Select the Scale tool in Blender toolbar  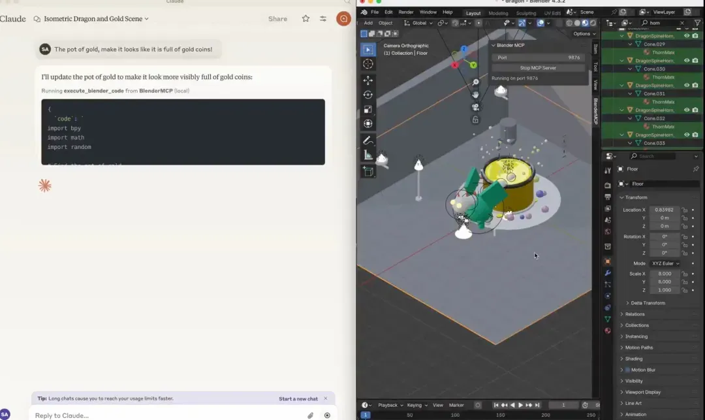click(x=368, y=109)
